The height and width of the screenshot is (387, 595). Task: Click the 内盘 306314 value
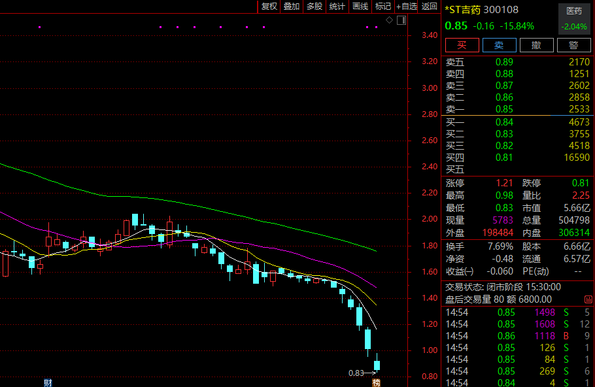coord(574,233)
